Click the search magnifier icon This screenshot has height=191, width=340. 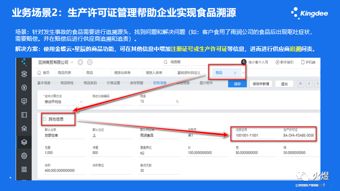point(165,62)
